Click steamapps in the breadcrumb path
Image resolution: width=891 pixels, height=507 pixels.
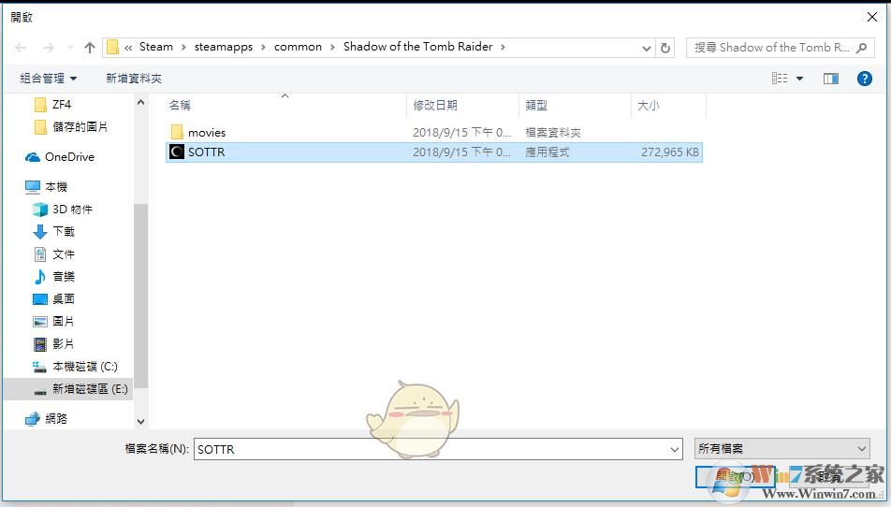click(224, 47)
